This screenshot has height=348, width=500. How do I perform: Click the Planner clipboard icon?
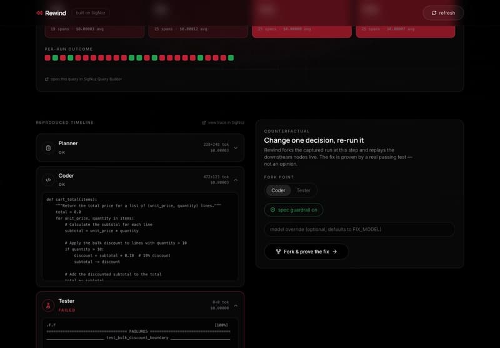48,148
